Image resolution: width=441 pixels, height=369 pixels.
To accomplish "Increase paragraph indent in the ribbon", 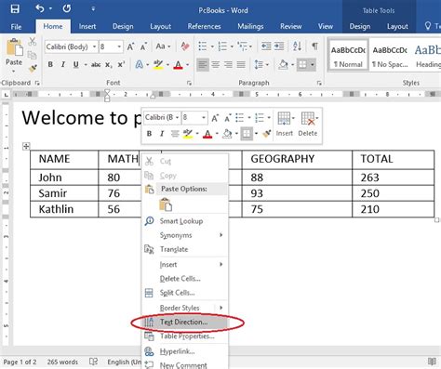I will click(x=279, y=46).
